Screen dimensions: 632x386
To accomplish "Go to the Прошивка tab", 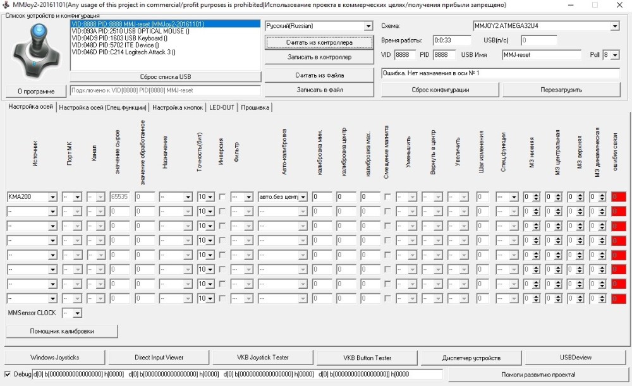I will click(x=255, y=107).
